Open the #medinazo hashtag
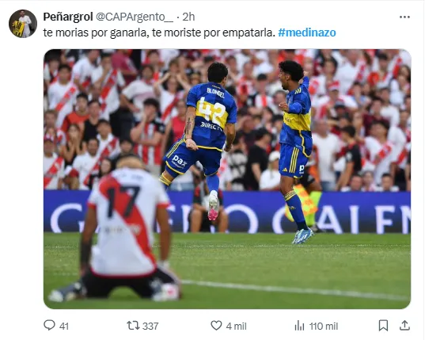 click(307, 32)
